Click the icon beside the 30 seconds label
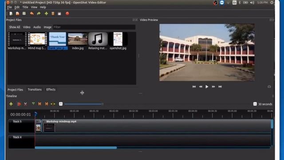The width and height of the screenshot is (284, 160). tap(255, 104)
